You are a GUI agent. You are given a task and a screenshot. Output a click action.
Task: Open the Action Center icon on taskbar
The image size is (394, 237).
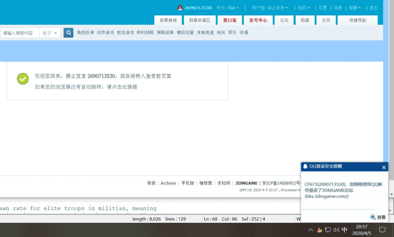click(x=382, y=230)
